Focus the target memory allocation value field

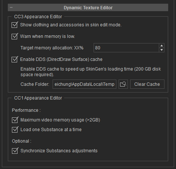[x=126, y=48]
